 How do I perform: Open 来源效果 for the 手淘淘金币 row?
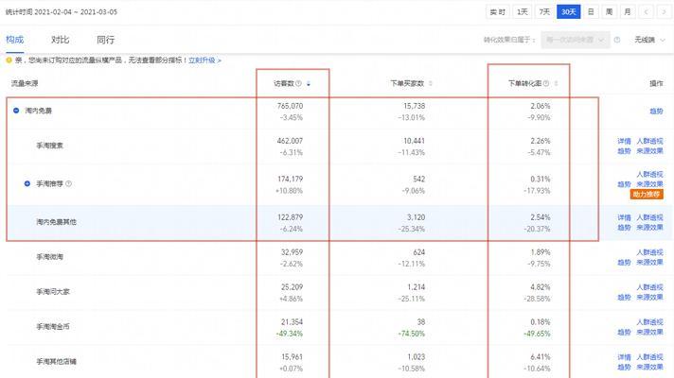(x=649, y=332)
